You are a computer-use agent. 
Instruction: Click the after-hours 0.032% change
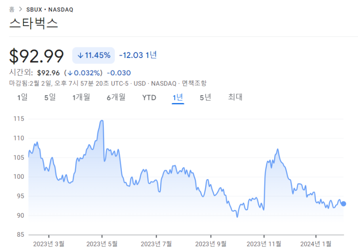83,73
